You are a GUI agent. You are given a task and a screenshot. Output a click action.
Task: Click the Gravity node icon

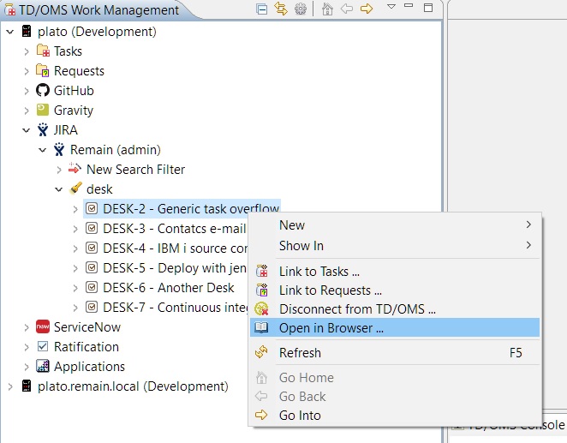click(x=43, y=111)
